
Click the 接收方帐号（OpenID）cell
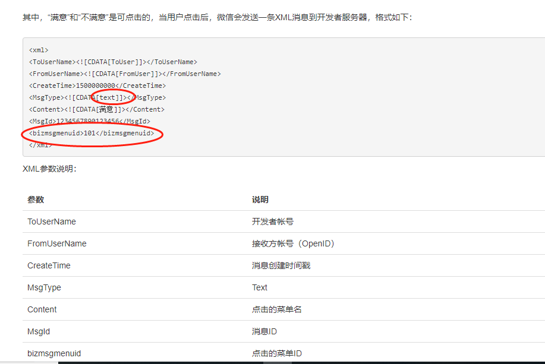point(293,243)
